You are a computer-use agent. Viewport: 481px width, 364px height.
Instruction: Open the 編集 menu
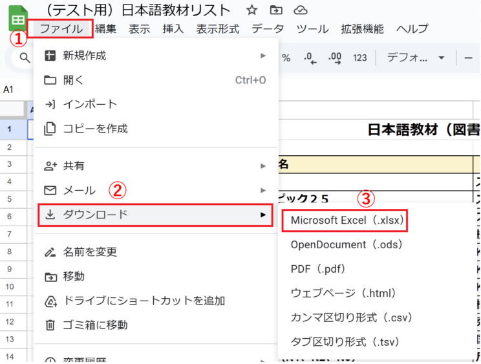pos(105,29)
